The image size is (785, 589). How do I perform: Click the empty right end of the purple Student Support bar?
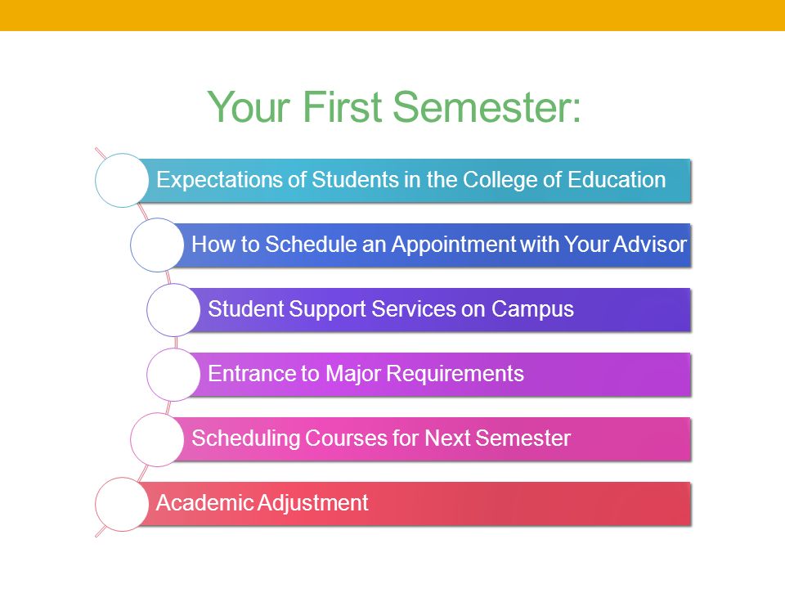coord(633,309)
